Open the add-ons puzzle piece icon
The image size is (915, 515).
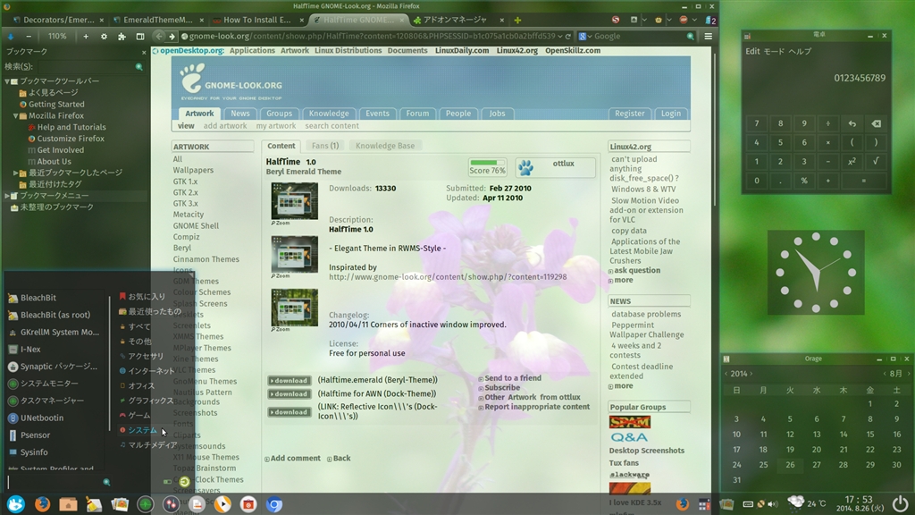pyautogui.click(x=122, y=36)
